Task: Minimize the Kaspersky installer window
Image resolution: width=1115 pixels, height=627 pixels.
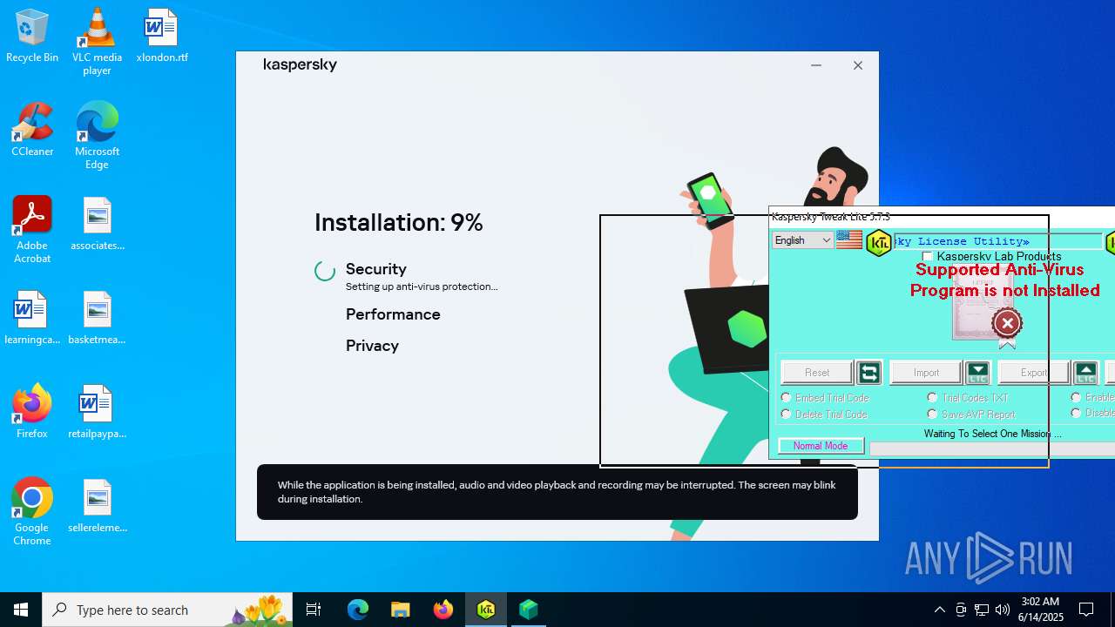Action: pos(816,65)
